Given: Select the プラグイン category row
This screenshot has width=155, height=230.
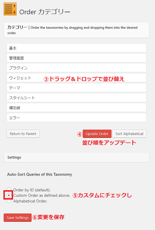Looking at the screenshot, I should pyautogui.click(x=77, y=68).
